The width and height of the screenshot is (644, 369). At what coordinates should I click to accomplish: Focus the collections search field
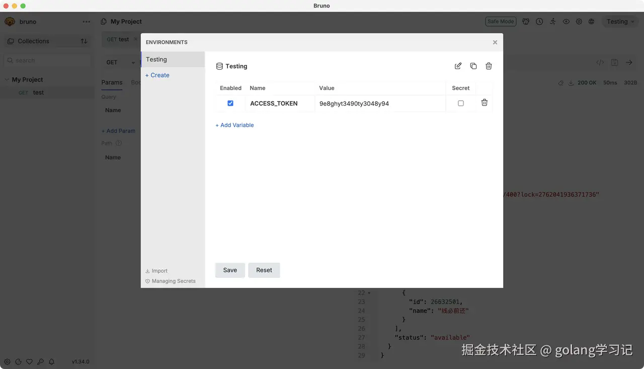[x=48, y=60]
